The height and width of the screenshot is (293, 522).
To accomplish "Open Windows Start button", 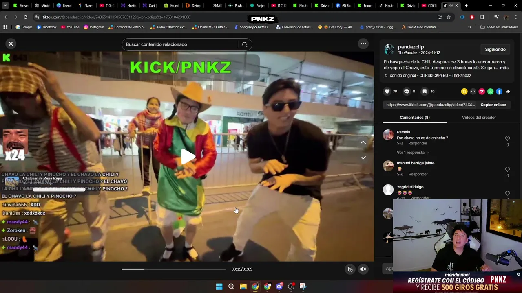I will [x=219, y=286].
